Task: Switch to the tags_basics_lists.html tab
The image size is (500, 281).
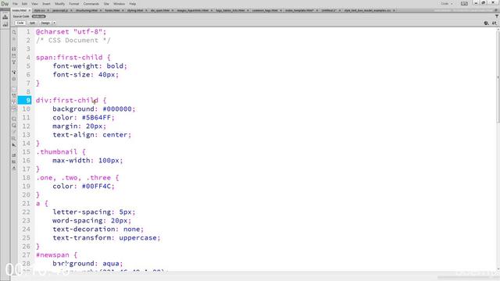Action: pos(230,10)
